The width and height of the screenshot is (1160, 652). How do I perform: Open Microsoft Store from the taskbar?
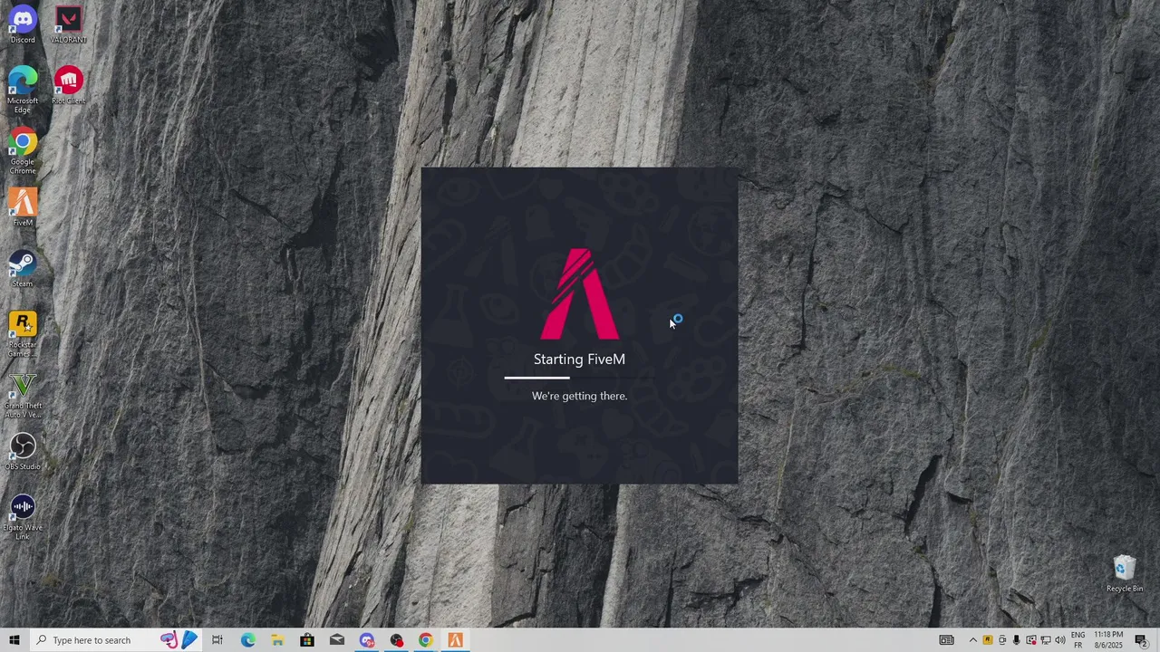coord(307,640)
